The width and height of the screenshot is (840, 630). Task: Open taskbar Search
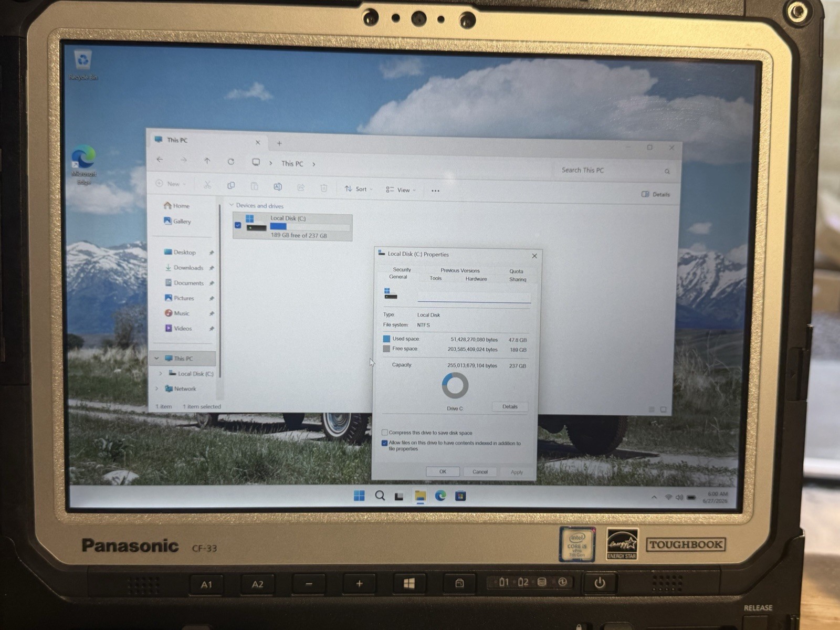[380, 496]
